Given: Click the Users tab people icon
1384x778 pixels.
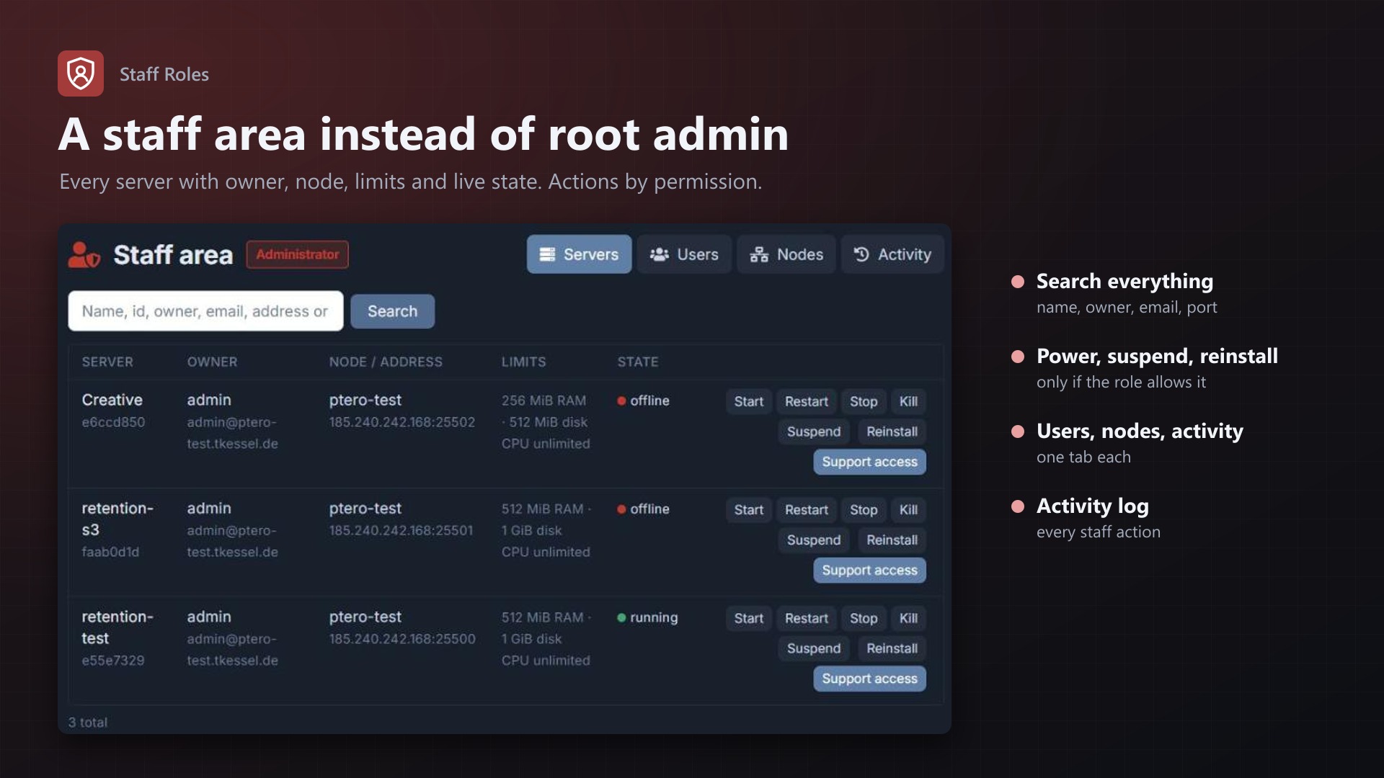Looking at the screenshot, I should click(660, 254).
